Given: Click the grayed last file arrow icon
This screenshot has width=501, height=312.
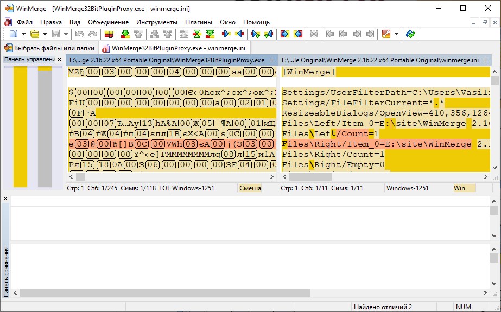Looking at the screenshot, I should click(x=370, y=34).
